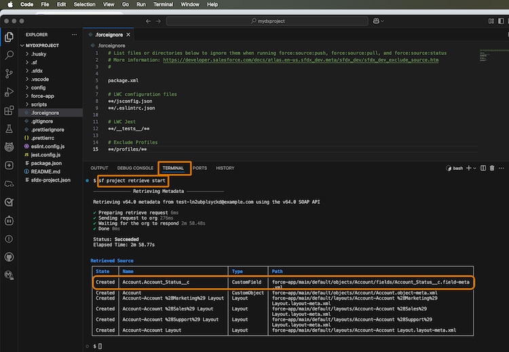This screenshot has height=352, width=509.
Task: Switch to the TERMINAL tab
Action: pyautogui.click(x=173, y=168)
